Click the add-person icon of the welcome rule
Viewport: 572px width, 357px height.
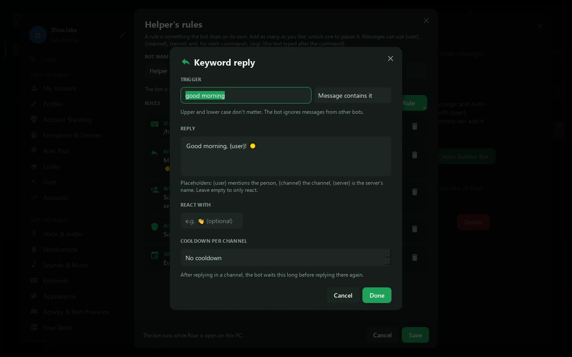point(155,189)
